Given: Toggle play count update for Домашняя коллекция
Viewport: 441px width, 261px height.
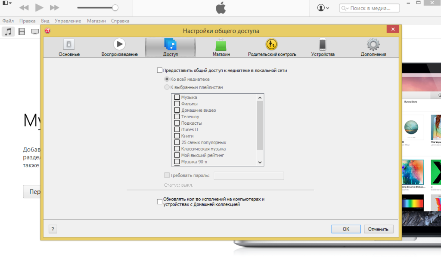Looking at the screenshot, I should tap(160, 202).
